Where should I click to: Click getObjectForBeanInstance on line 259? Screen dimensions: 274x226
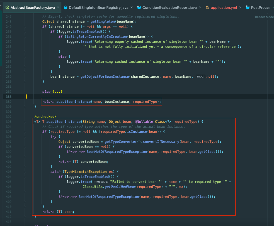105,77
